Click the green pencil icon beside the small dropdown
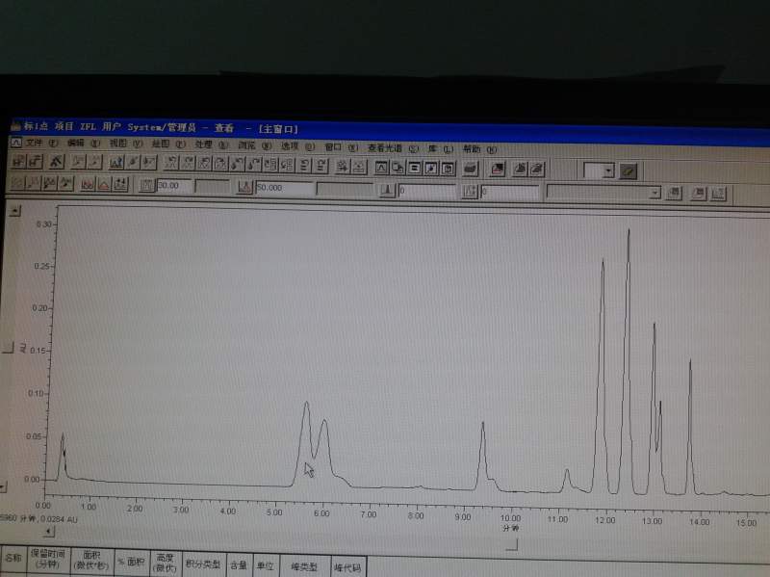 (629, 171)
